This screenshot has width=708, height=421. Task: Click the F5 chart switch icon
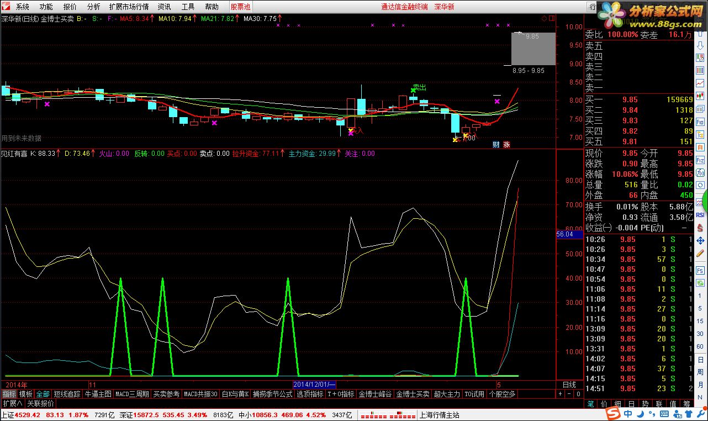pos(700,271)
